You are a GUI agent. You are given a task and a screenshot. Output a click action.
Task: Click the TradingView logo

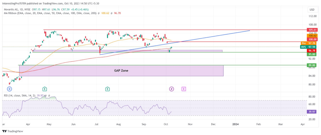(13, 131)
